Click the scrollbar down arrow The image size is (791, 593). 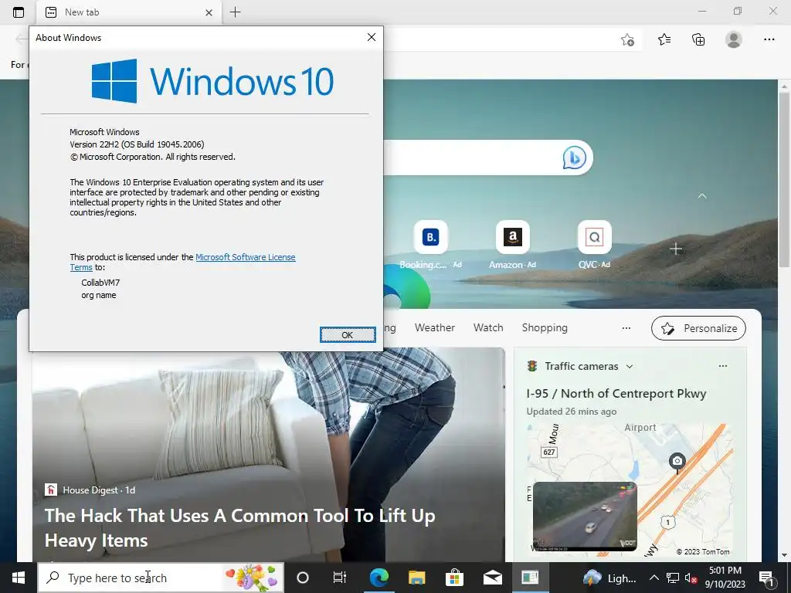784,556
